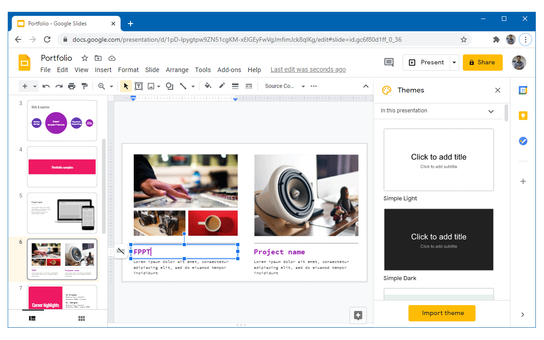Open the Fill color picker

click(208, 86)
